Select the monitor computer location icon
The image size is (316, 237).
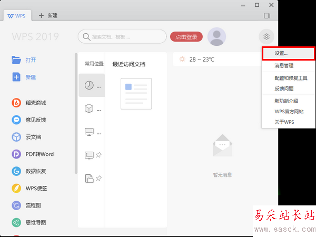(x=89, y=132)
